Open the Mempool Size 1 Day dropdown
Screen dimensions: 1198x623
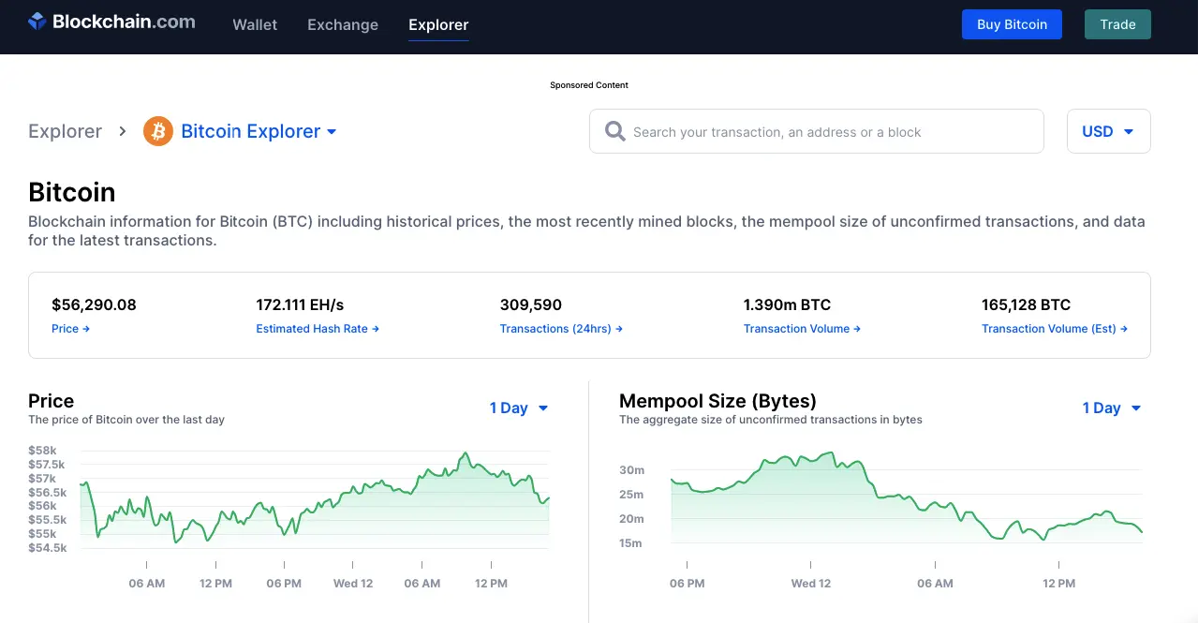[x=1112, y=408]
